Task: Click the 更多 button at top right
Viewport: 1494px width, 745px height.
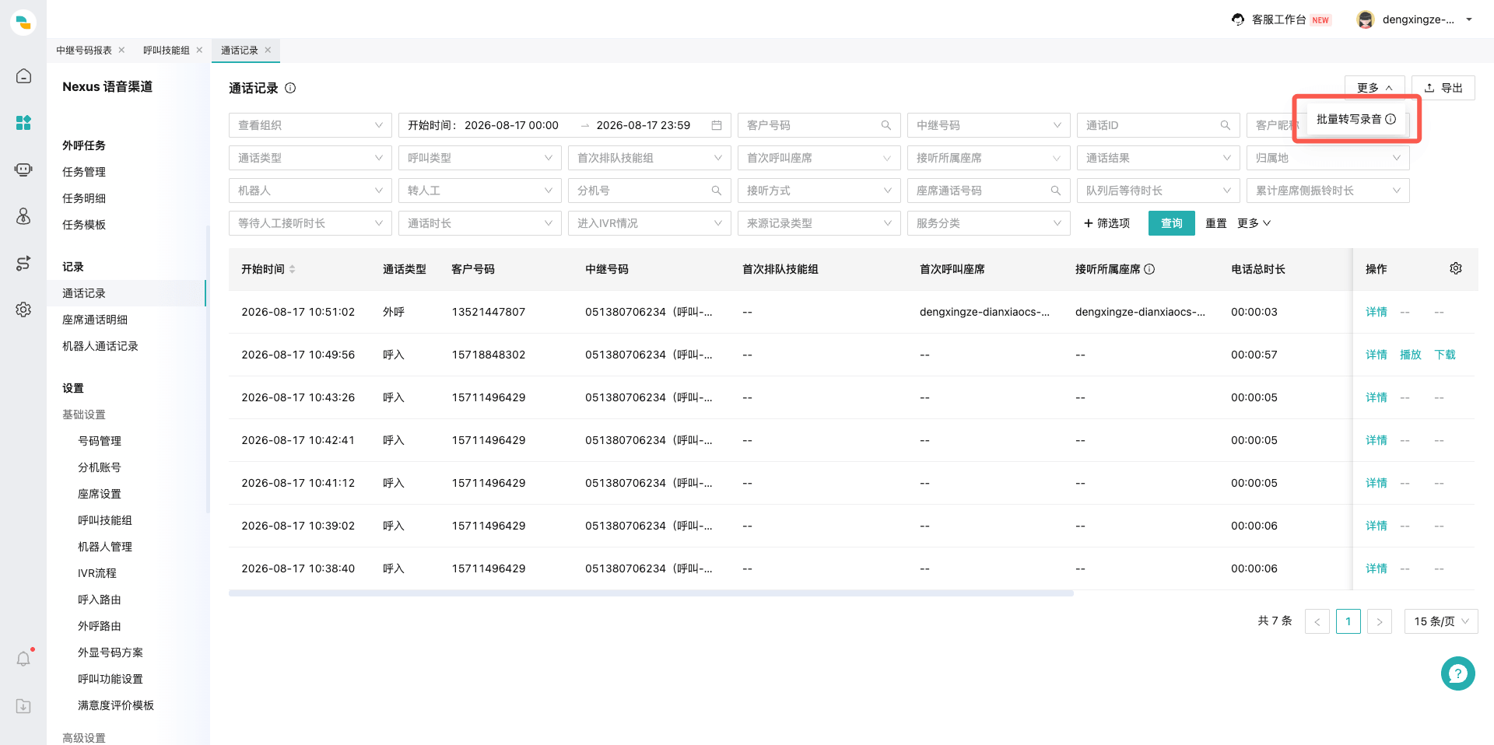Action: [1375, 88]
